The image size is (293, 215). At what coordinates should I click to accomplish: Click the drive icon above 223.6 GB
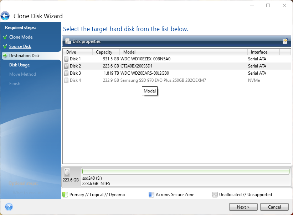[67, 172]
